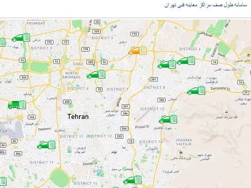This screenshot has height=188, width=251.
Task: Select car marker near District 16
Action: [133, 180]
